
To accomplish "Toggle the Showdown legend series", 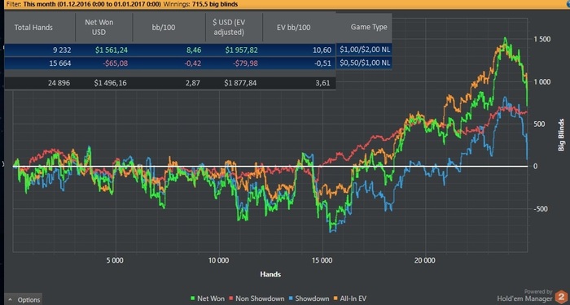I will (309, 298).
